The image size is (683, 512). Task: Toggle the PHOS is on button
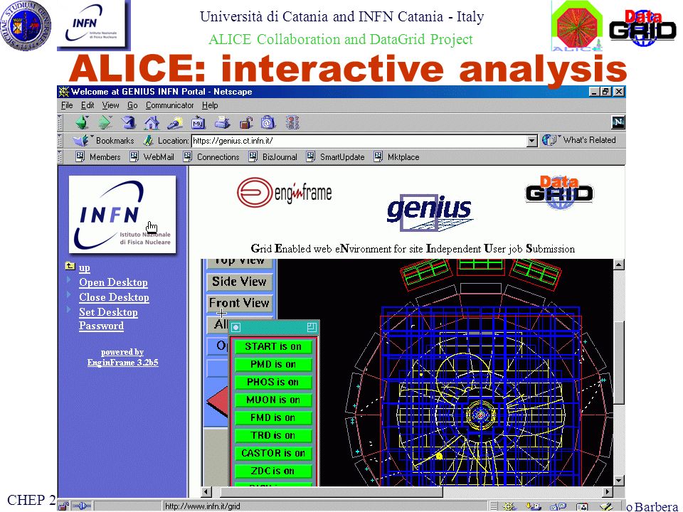(273, 383)
